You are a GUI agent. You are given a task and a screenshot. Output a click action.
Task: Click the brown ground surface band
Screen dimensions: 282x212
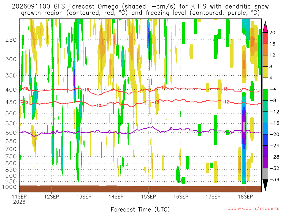(x=140, y=189)
